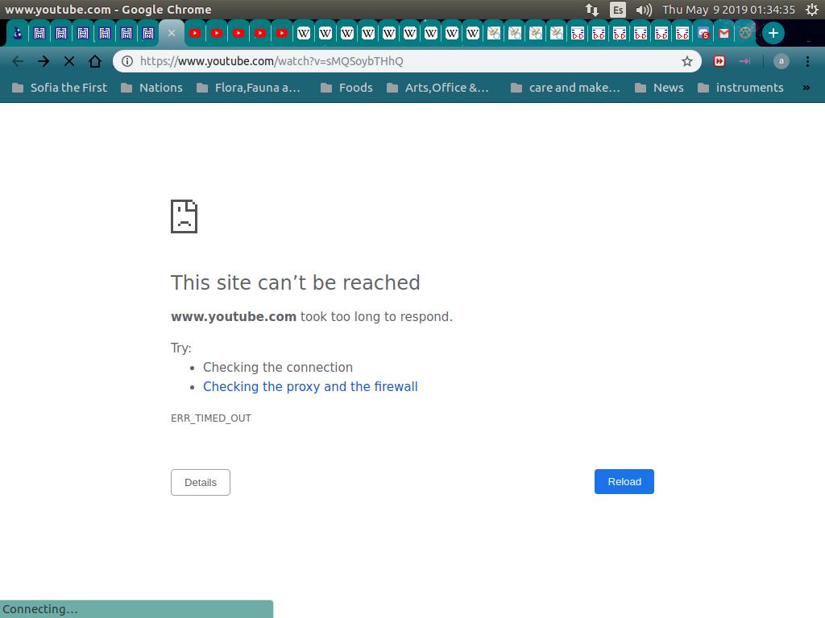Viewport: 825px width, 618px height.
Task: Open the system power/settings gear menu
Action: pyautogui.click(x=812, y=10)
